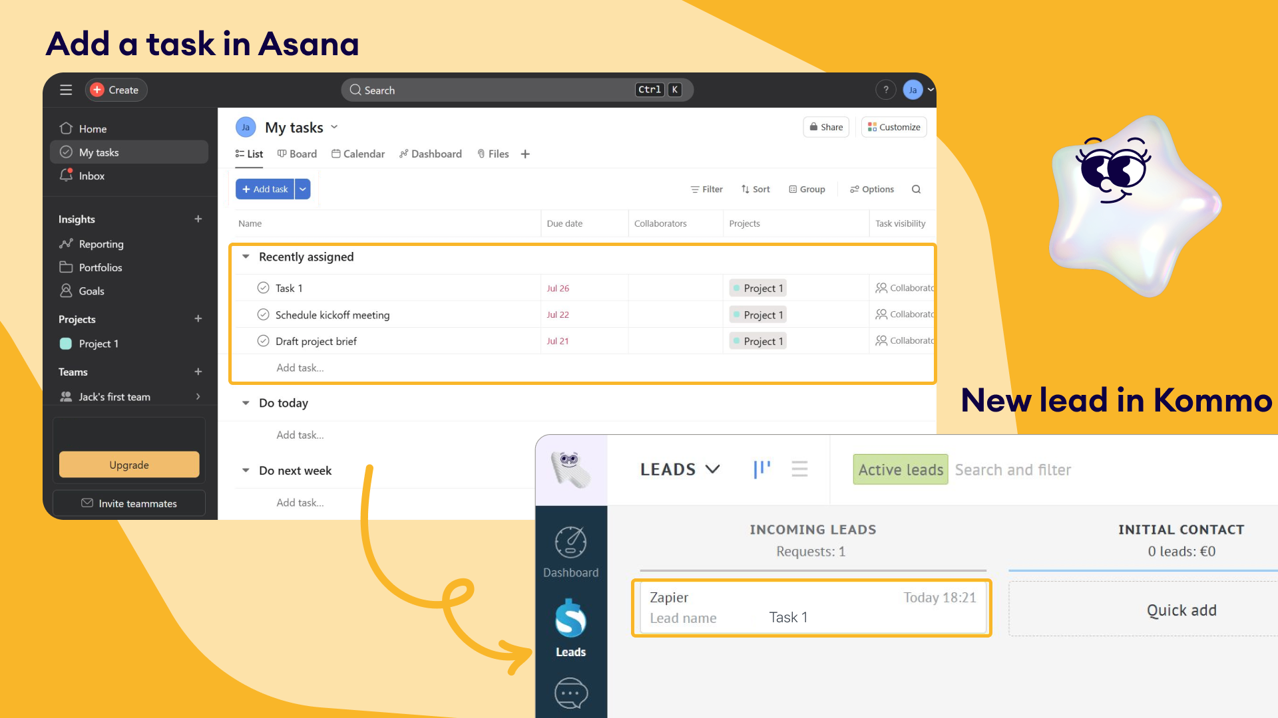The height and width of the screenshot is (718, 1278).
Task: Open the Add task dropdown arrow
Action: click(x=303, y=189)
